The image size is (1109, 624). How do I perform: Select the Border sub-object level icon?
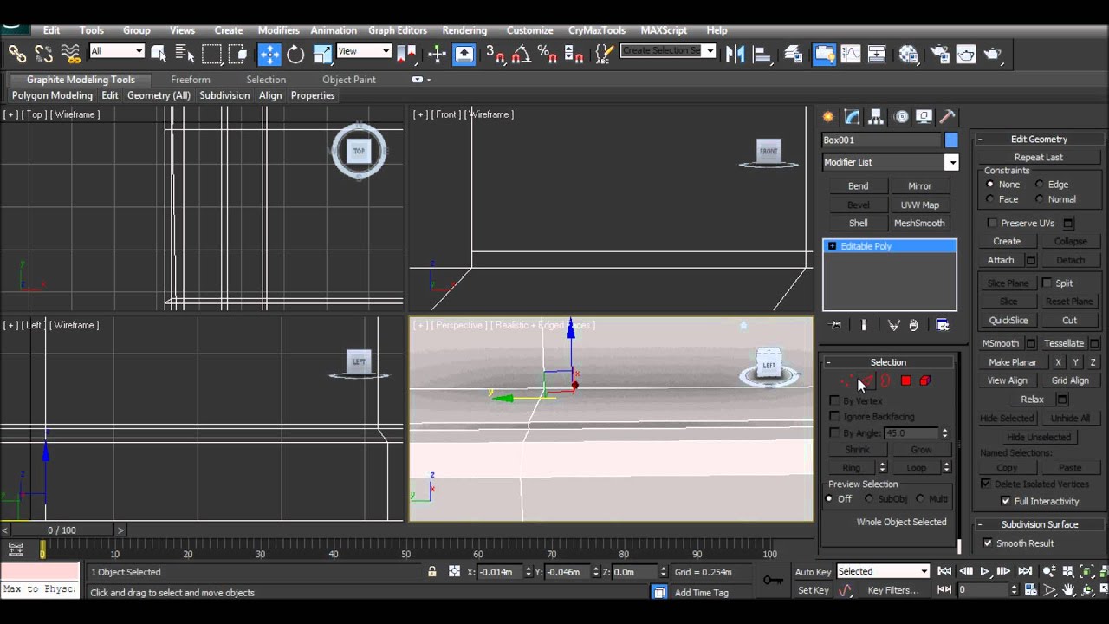click(x=885, y=380)
